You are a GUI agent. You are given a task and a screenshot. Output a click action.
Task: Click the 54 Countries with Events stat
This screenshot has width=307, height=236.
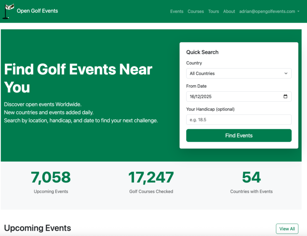251,178
